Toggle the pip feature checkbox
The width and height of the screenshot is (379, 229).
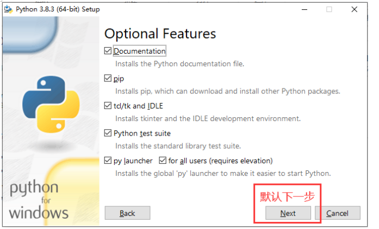108,79
